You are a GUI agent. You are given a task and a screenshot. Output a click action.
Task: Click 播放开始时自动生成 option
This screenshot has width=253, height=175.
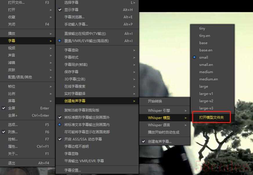(165, 132)
